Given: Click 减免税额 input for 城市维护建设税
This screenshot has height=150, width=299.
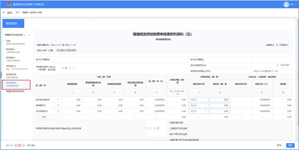Looking at the screenshot, I should (x=220, y=100).
